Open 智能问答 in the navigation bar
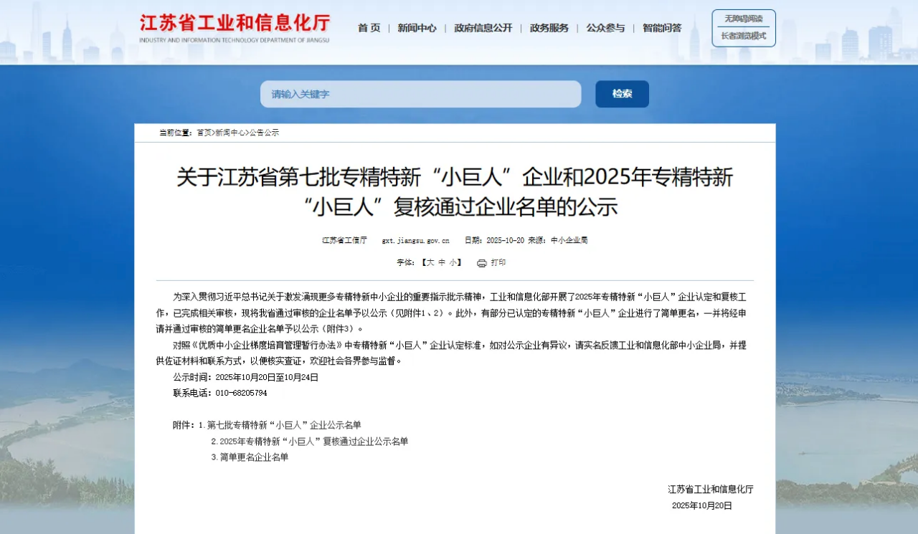Viewport: 918px width, 534px height. tap(661, 27)
